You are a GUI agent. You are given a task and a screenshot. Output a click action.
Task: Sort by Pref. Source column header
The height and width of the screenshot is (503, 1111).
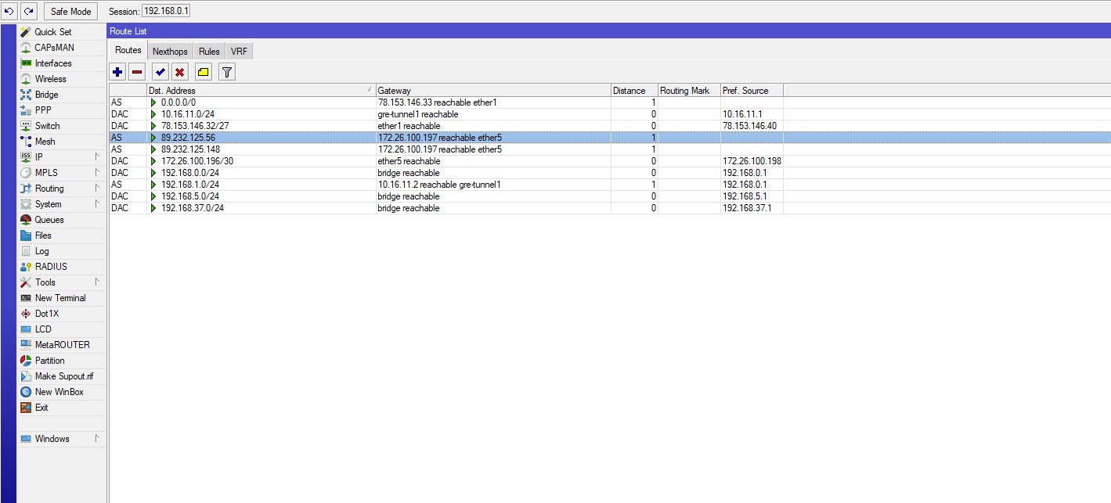752,91
